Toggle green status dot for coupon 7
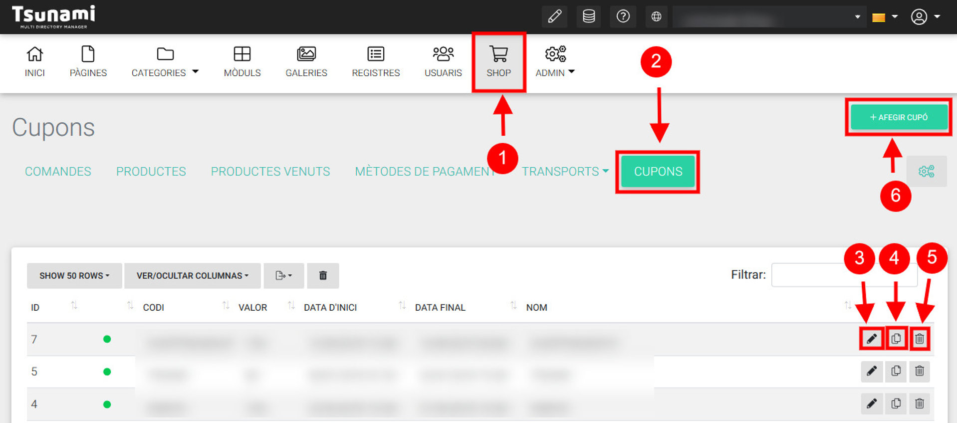The width and height of the screenshot is (957, 423). coord(107,339)
